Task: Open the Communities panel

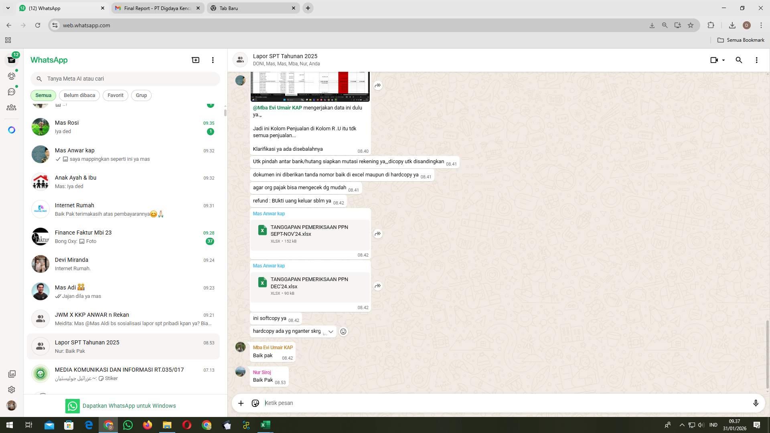Action: (x=12, y=107)
